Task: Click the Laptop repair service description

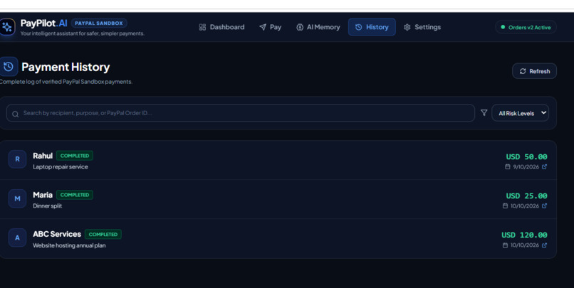Action: pyautogui.click(x=61, y=166)
